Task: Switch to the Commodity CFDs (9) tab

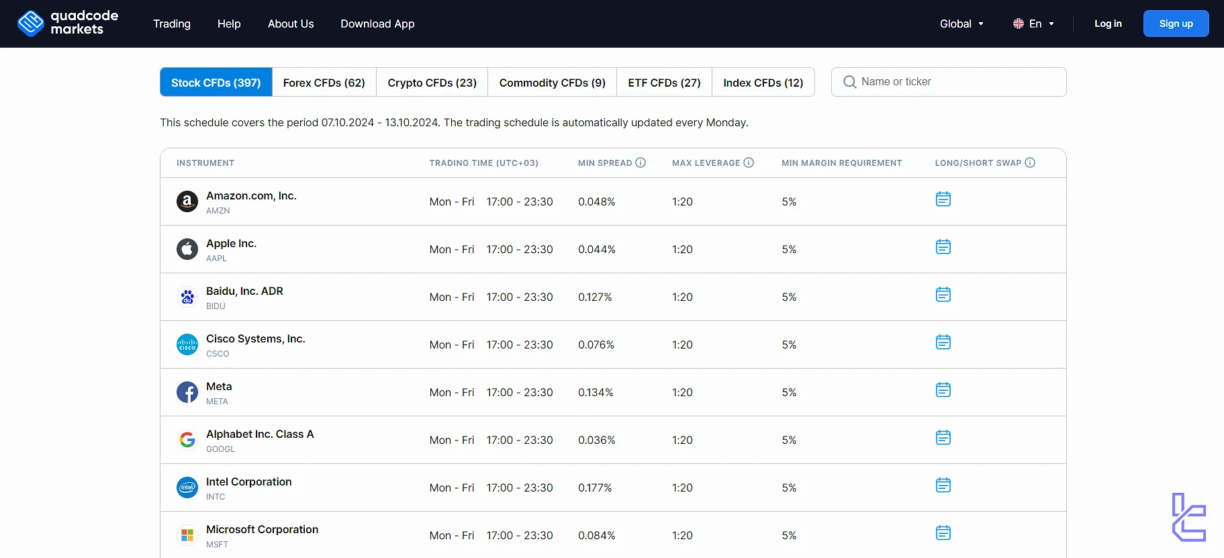Action: click(x=553, y=82)
